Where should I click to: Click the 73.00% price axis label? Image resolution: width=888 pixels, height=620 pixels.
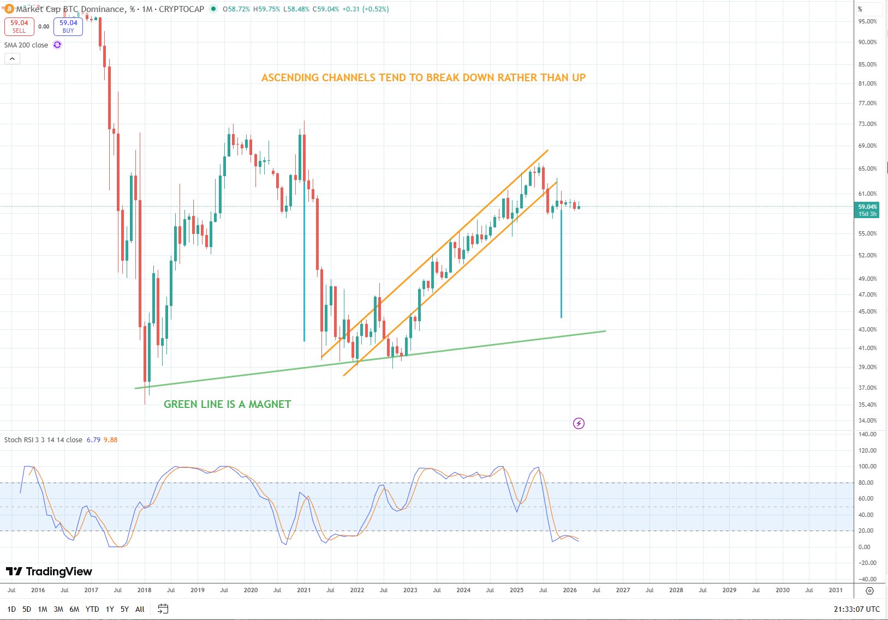point(868,124)
